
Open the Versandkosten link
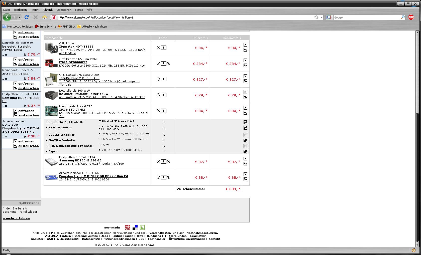(160, 233)
